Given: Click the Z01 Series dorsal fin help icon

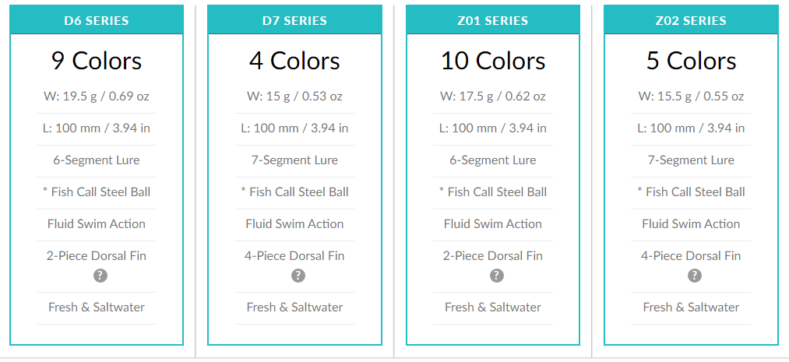Looking at the screenshot, I should pos(496,276).
